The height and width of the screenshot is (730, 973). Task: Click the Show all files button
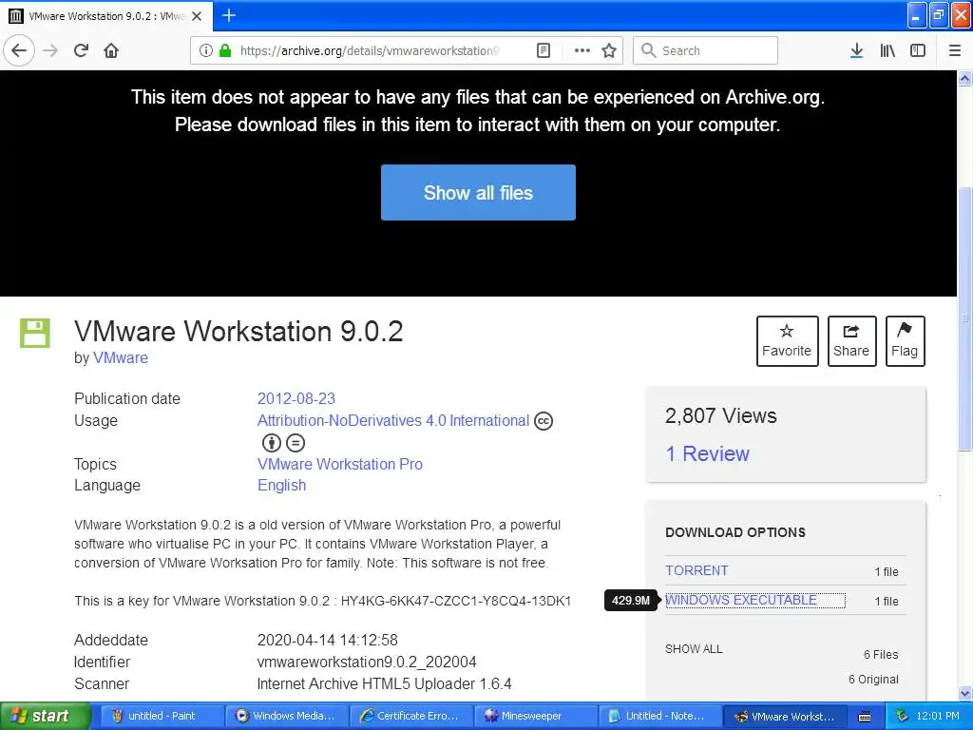click(478, 192)
